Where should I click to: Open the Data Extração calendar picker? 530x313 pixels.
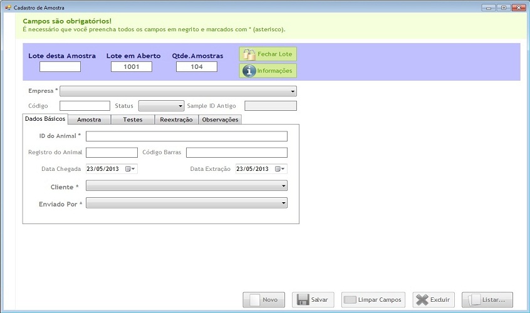coord(280,169)
